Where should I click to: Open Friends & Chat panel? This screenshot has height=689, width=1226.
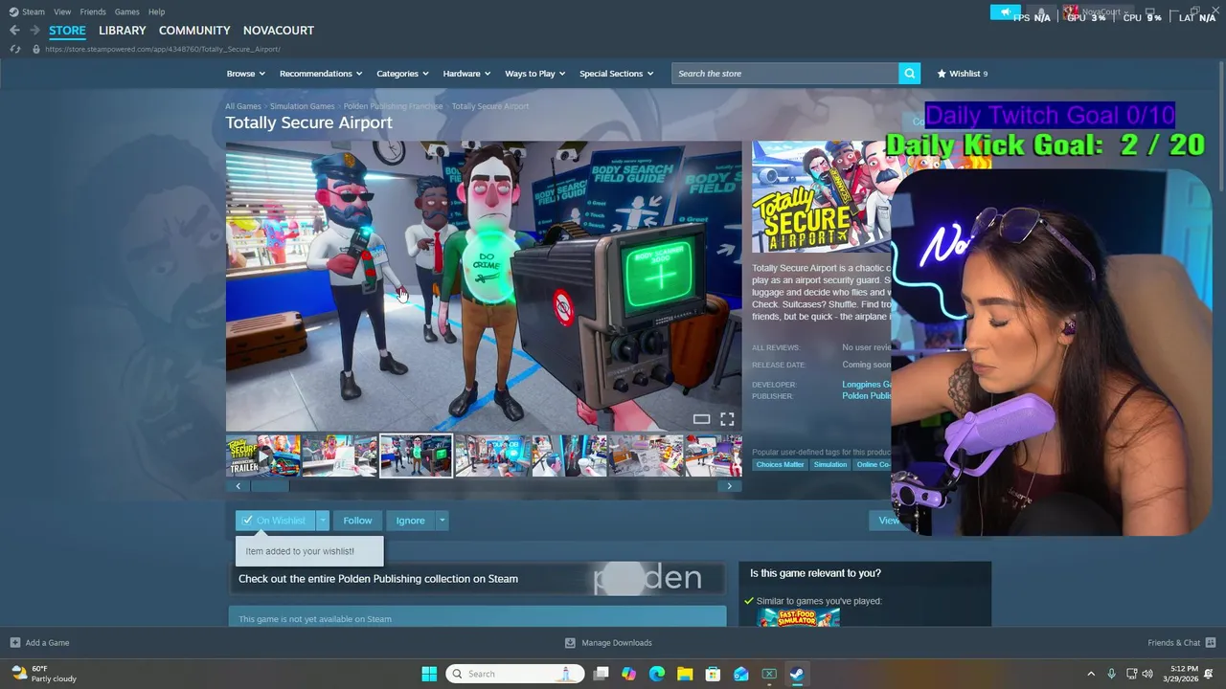(x=1181, y=643)
